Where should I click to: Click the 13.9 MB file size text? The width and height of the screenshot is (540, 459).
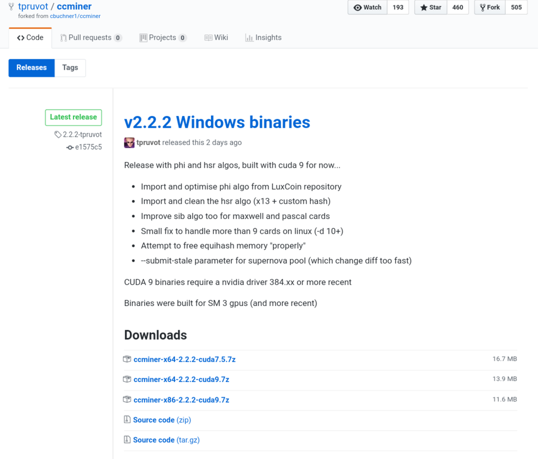point(505,379)
